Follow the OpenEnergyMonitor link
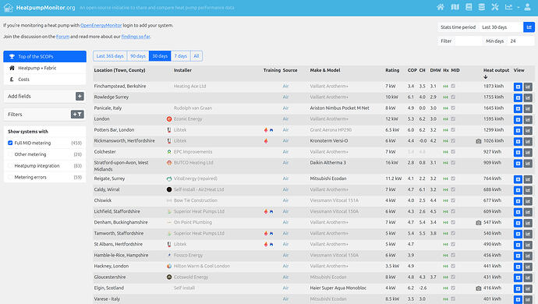Screen dimensions: 538x304 [x=101, y=26]
